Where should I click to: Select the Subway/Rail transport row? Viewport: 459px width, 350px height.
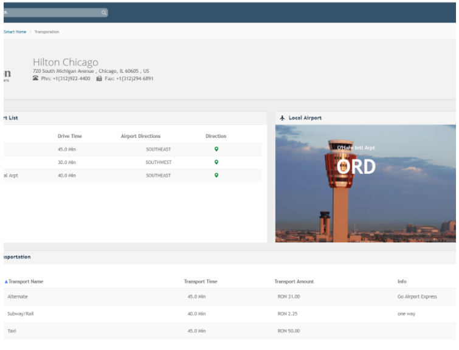pos(230,314)
